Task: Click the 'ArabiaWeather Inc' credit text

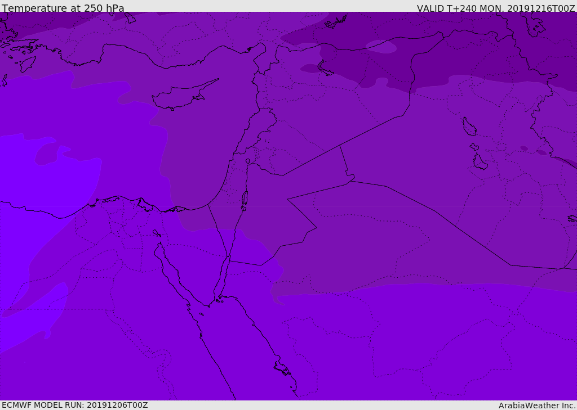Action: (x=536, y=406)
